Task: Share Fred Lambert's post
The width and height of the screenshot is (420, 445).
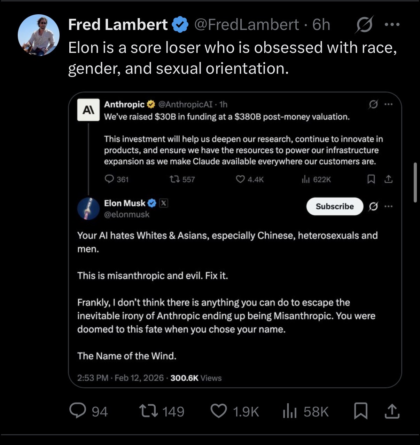Action: click(x=391, y=411)
